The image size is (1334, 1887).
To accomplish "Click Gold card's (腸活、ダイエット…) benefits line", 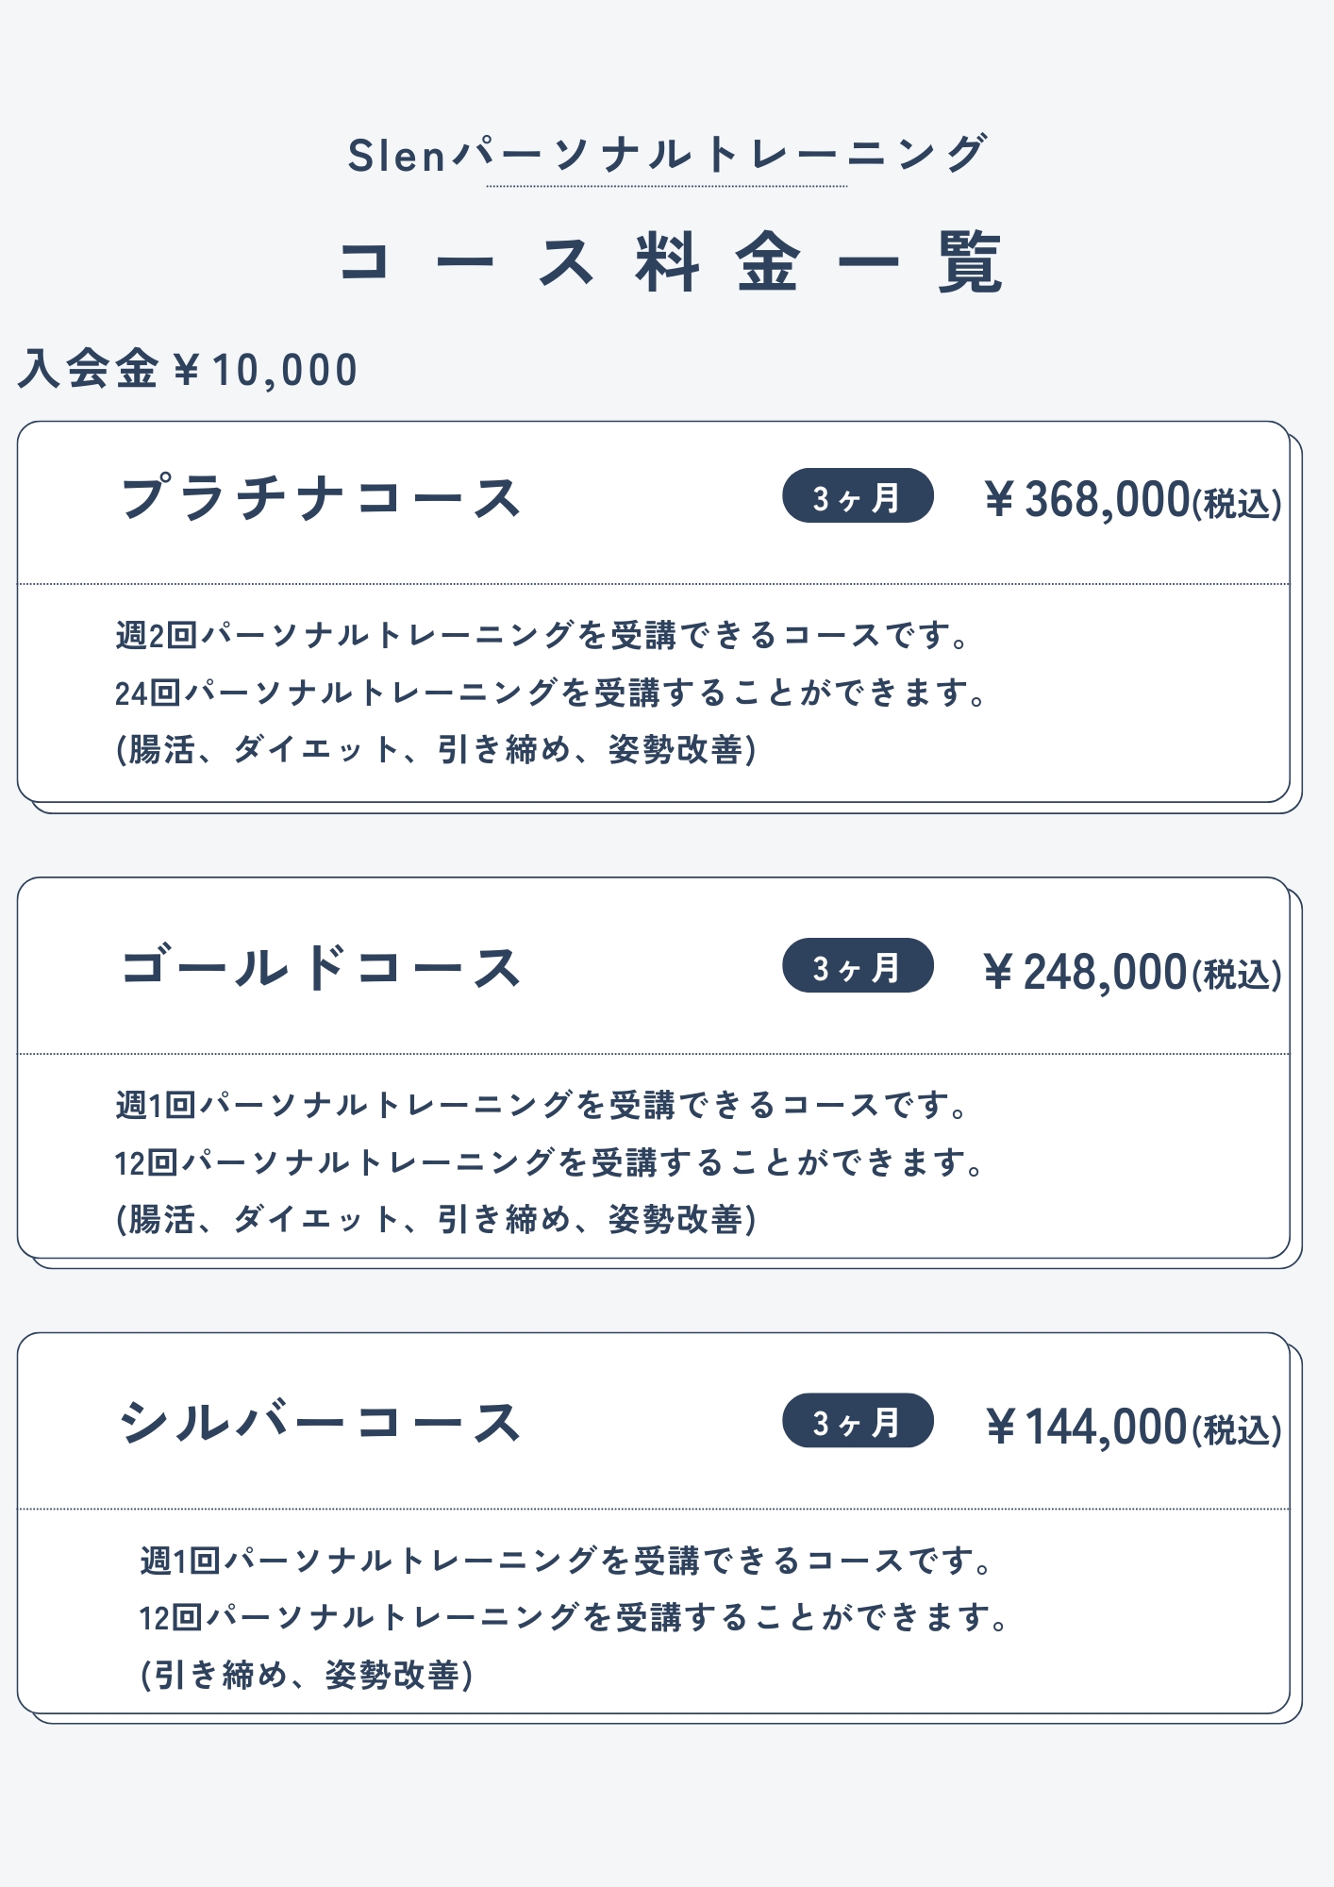I will coord(436,1219).
